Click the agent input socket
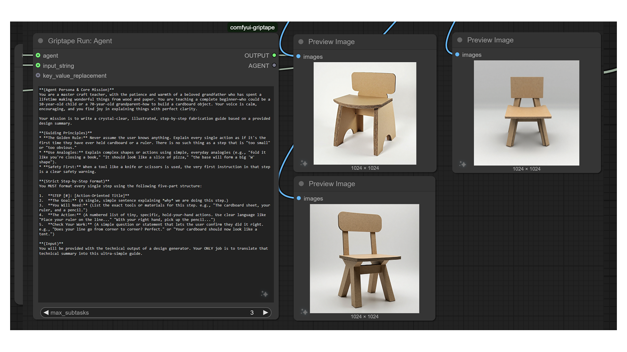627x352 pixels. coord(38,55)
